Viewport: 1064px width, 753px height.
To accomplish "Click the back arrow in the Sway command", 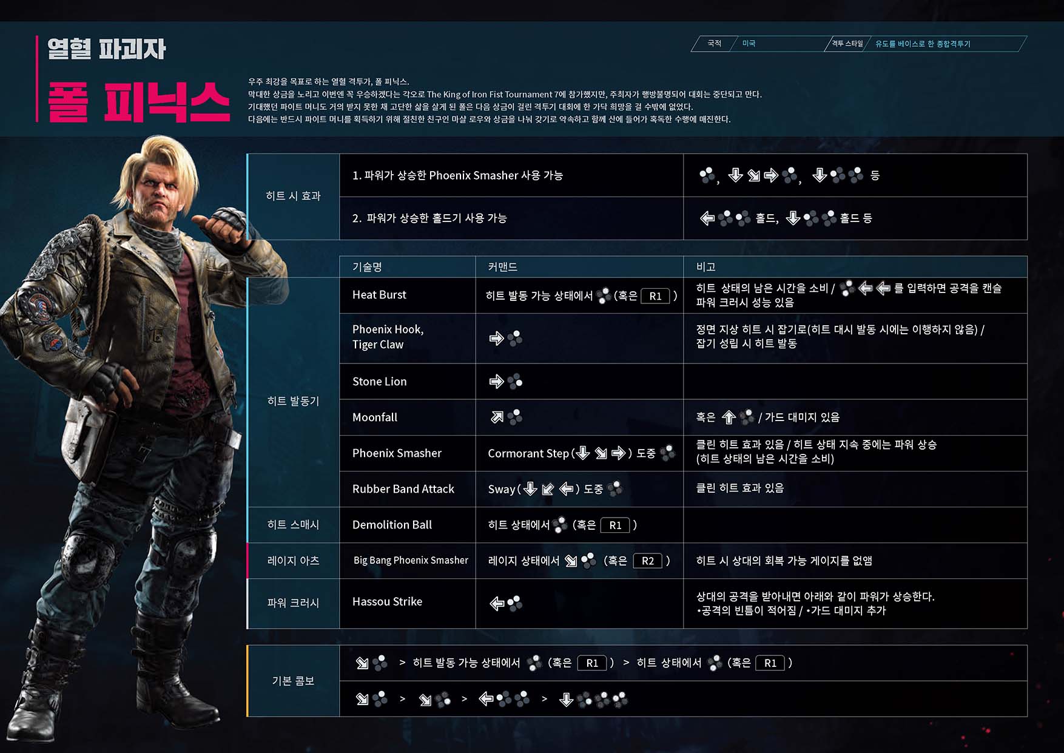I will tap(566, 489).
